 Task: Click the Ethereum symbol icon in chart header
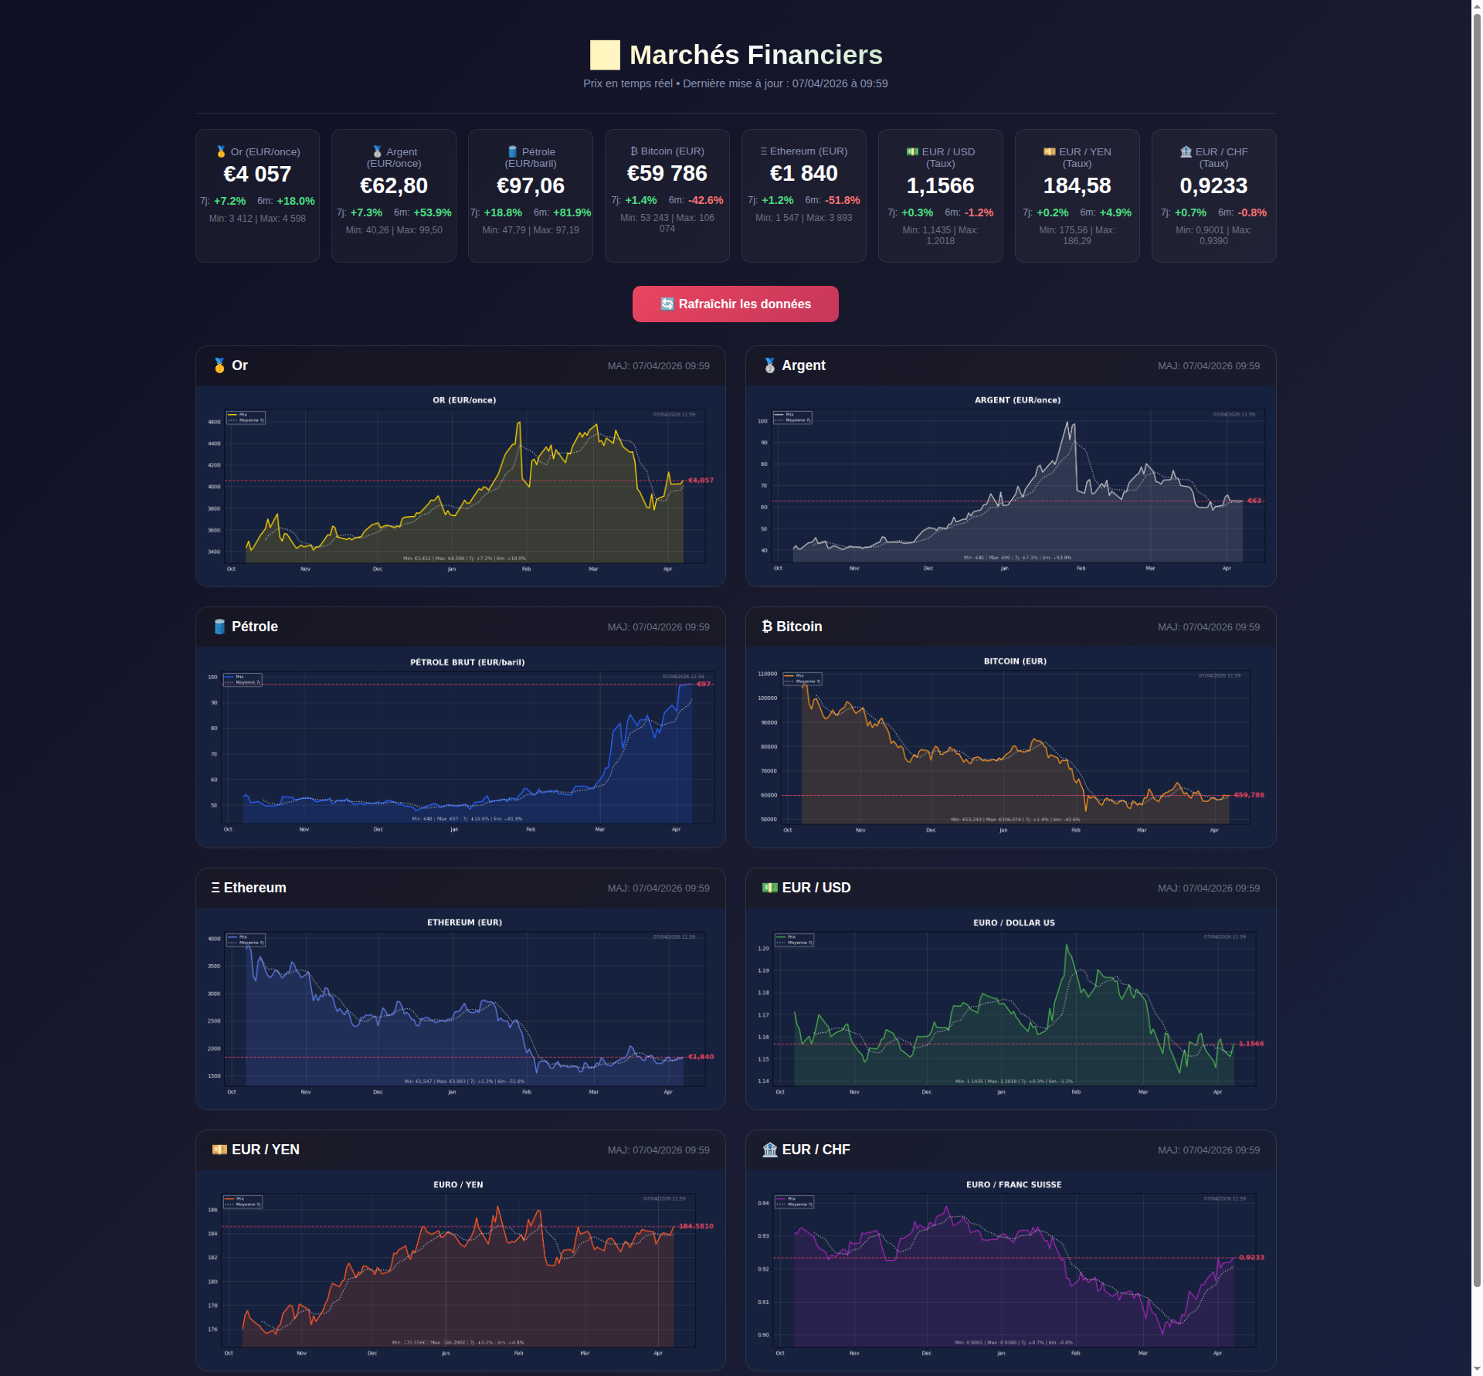point(215,888)
